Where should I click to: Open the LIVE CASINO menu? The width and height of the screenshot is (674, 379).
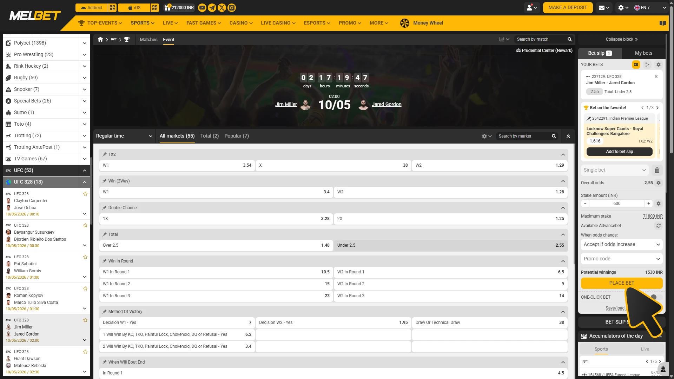point(278,23)
